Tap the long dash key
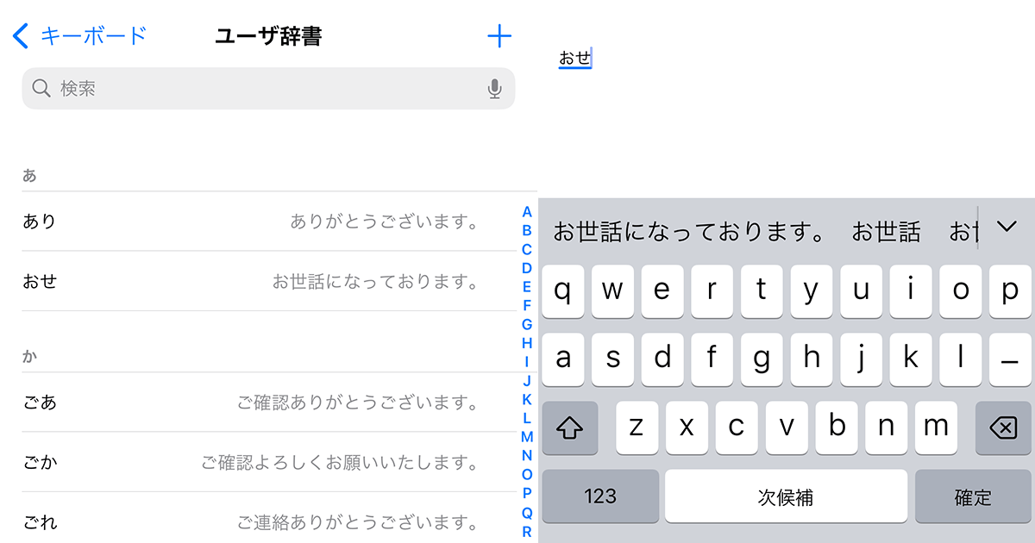This screenshot has width=1035, height=543. coord(1010,359)
